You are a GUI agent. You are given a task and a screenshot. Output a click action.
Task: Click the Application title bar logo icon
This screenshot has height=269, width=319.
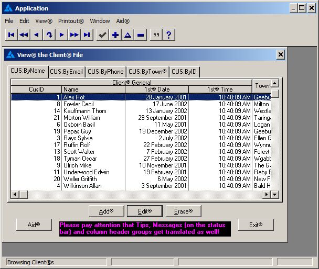tap(8, 8)
